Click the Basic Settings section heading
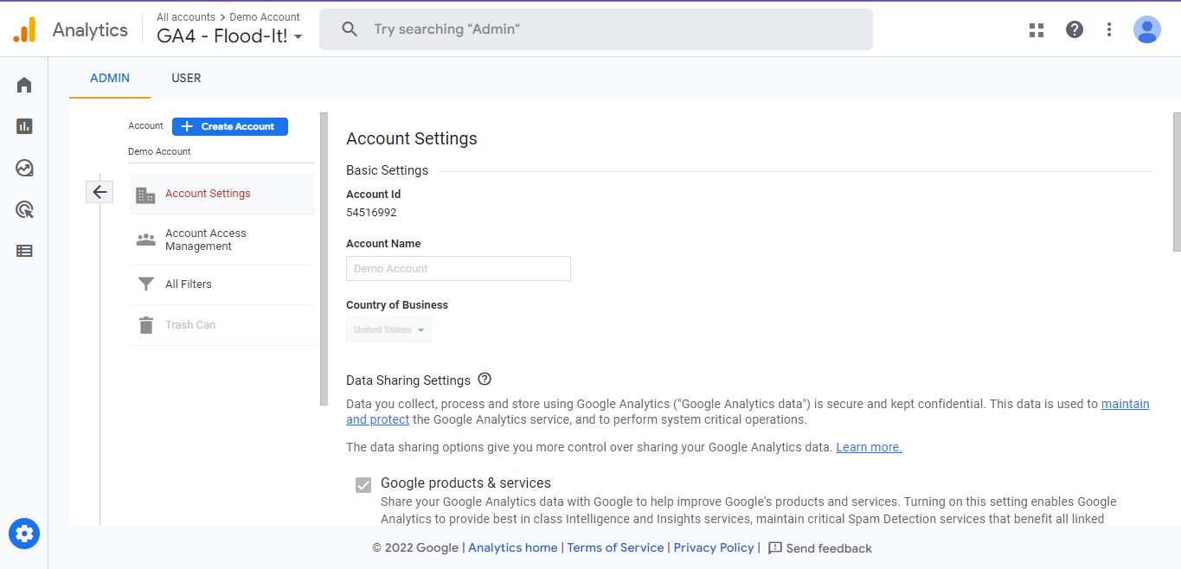 (x=387, y=170)
